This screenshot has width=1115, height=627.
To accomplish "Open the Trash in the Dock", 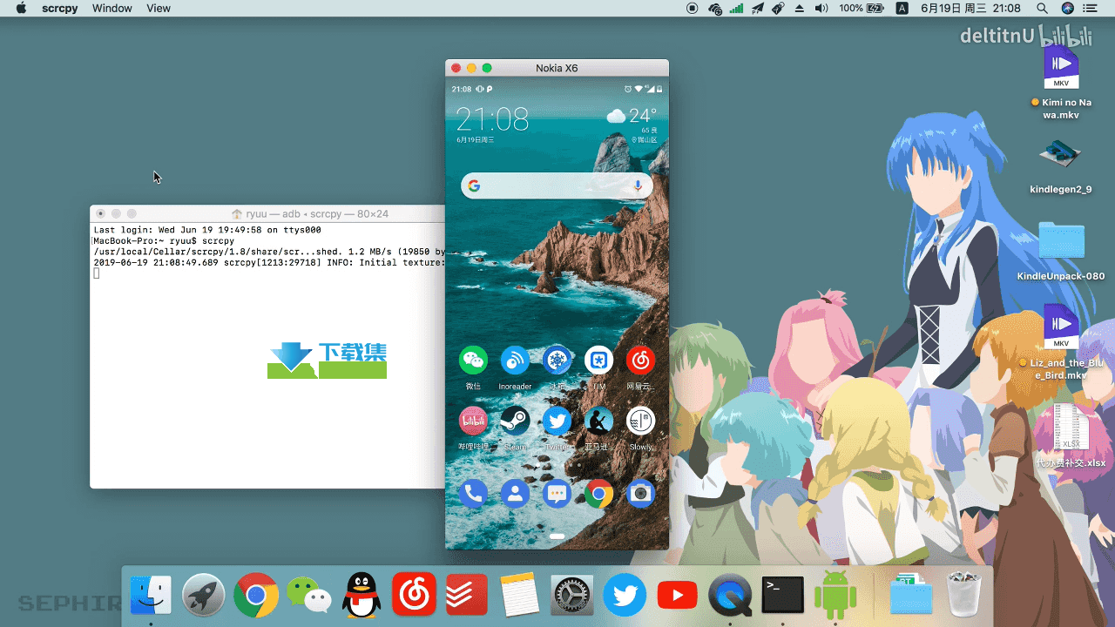I will pyautogui.click(x=964, y=595).
